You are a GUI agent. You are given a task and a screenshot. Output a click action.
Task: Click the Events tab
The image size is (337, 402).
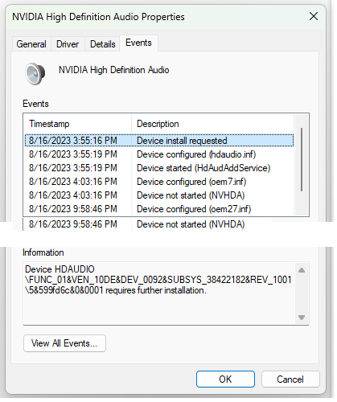[139, 43]
